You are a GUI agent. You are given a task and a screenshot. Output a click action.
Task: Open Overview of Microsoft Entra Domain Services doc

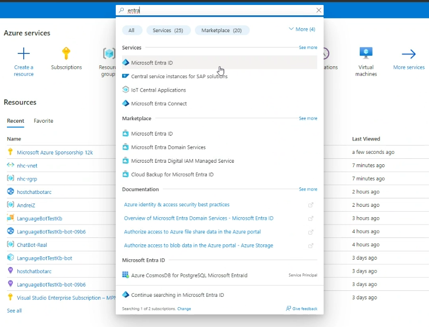198,218
